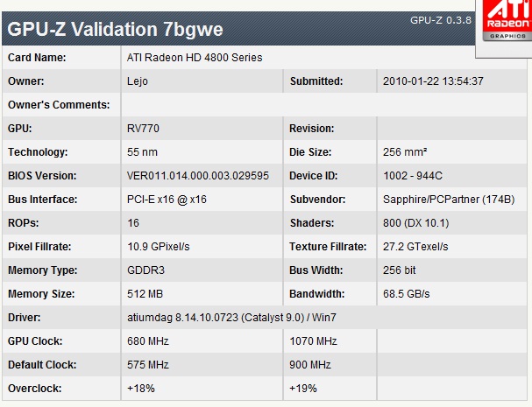Click the atiumdag driver version text
Viewport: 532px width, 407px height.
coord(231,318)
